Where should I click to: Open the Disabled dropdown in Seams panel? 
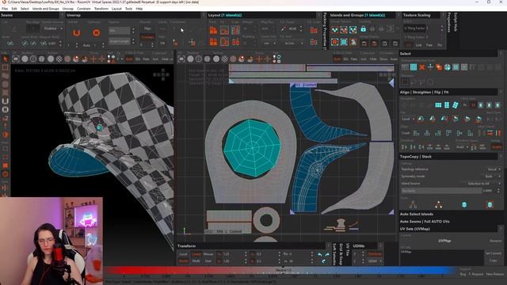click(x=53, y=28)
